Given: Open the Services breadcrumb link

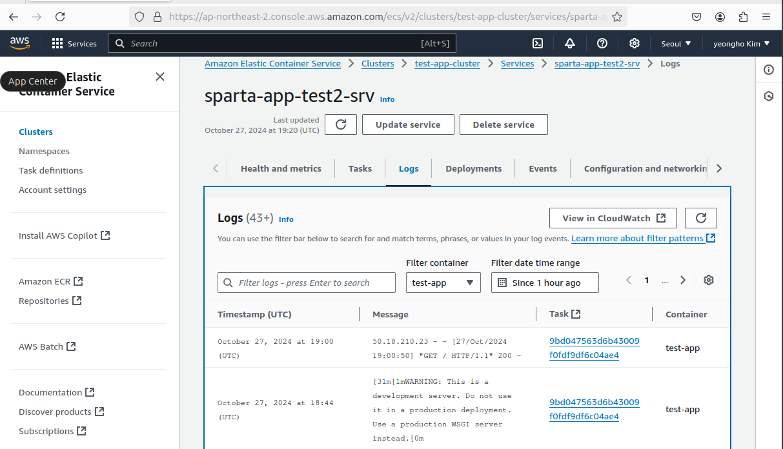Looking at the screenshot, I should [517, 63].
